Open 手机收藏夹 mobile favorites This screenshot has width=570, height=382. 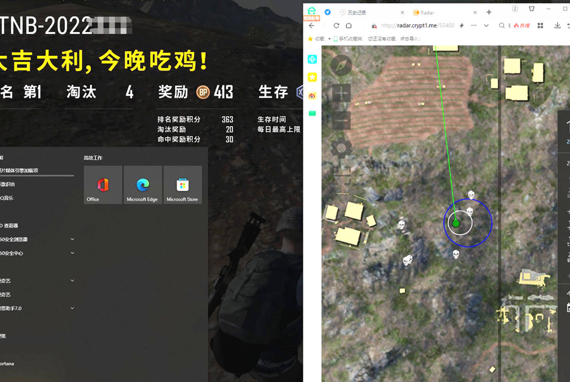point(348,39)
